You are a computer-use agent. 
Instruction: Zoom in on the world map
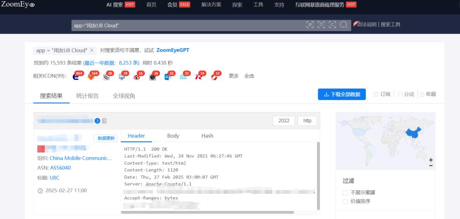click(x=431, y=160)
